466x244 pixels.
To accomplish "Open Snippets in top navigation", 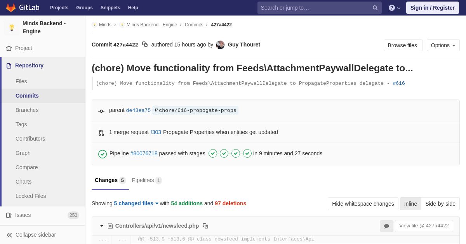I will (x=110, y=8).
